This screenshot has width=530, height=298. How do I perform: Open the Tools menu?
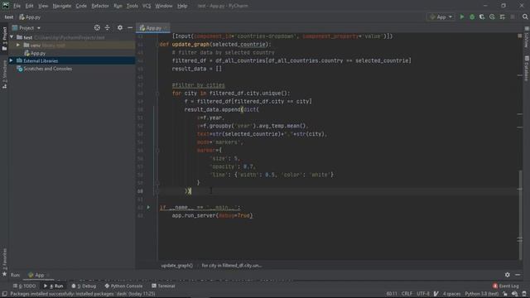pos(132,6)
